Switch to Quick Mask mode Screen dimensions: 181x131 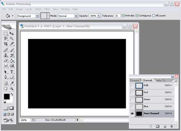12,108
